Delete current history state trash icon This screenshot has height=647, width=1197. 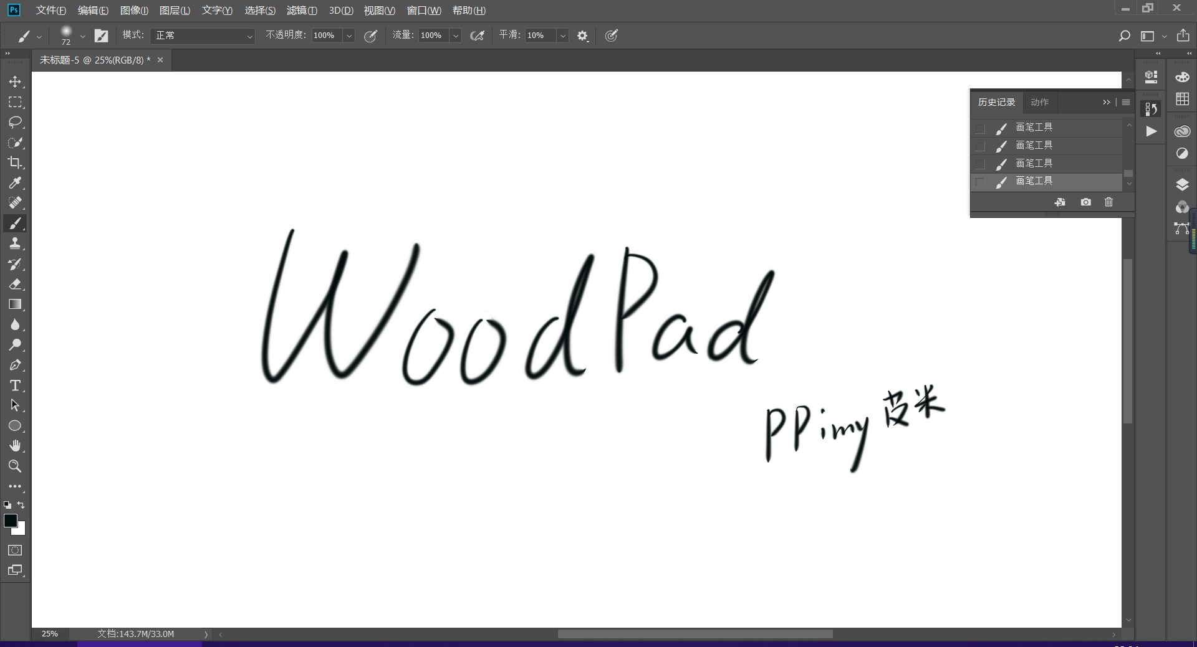pyautogui.click(x=1108, y=202)
